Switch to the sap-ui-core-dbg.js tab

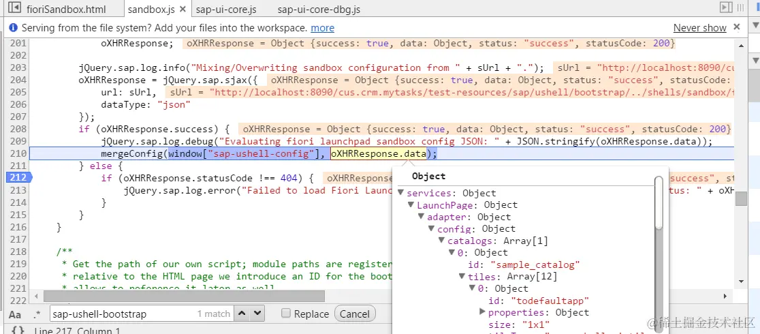[319, 10]
